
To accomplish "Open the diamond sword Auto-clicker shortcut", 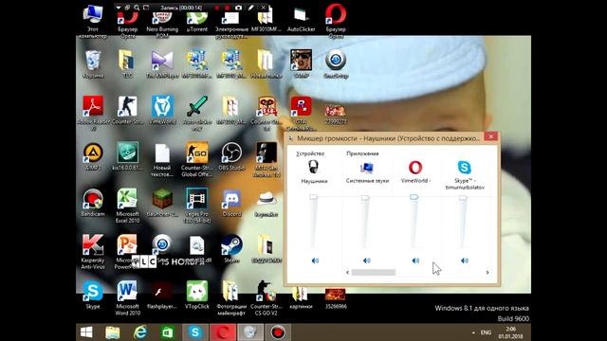I will 197,113.
